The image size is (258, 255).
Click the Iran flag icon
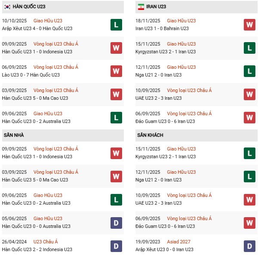[141, 7]
